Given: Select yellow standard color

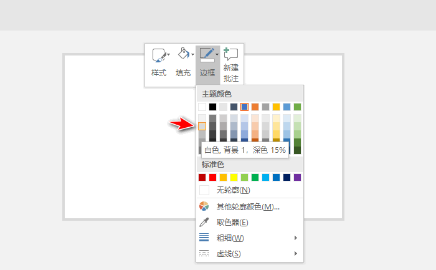Looking at the screenshot, I should coord(234,177).
